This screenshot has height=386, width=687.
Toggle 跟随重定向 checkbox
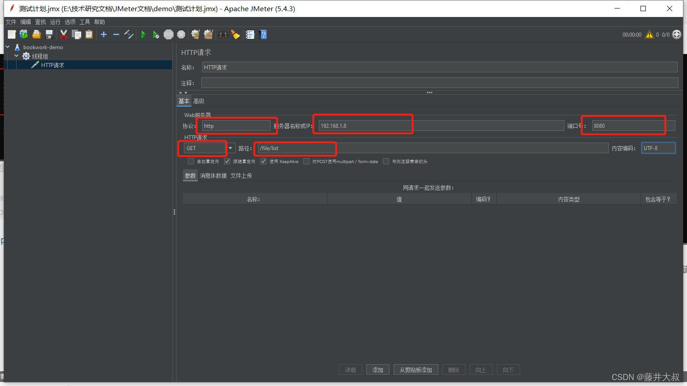(x=227, y=161)
